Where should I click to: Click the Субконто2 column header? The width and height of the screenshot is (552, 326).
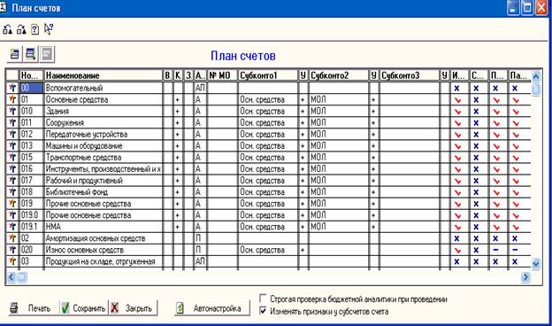pyautogui.click(x=339, y=75)
